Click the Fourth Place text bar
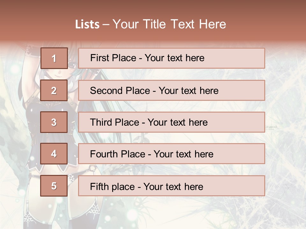306x229 pixels. (x=171, y=154)
